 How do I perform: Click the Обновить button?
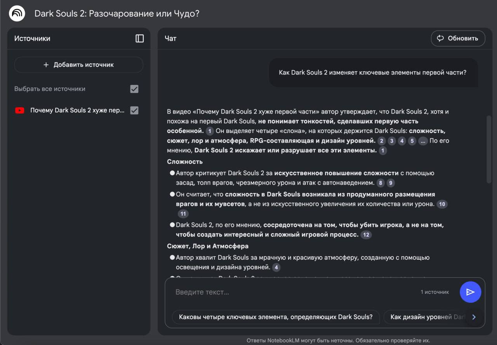point(458,38)
